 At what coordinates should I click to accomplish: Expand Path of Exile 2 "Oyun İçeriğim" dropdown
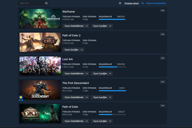pyautogui.click(x=73, y=50)
